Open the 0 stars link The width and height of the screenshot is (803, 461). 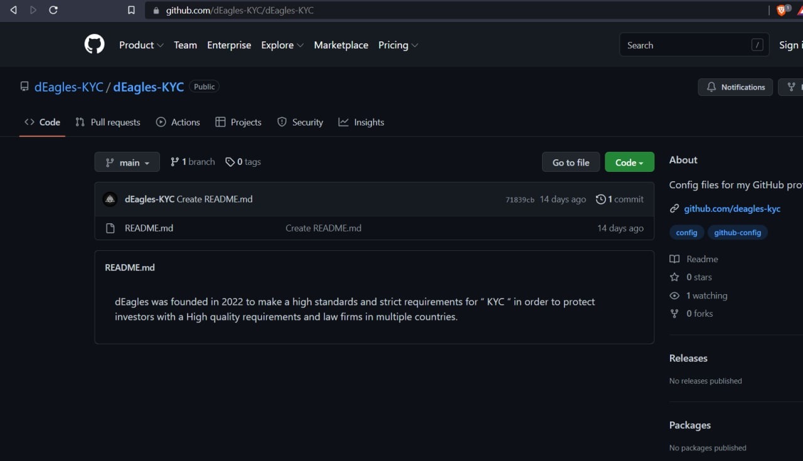pyautogui.click(x=699, y=277)
